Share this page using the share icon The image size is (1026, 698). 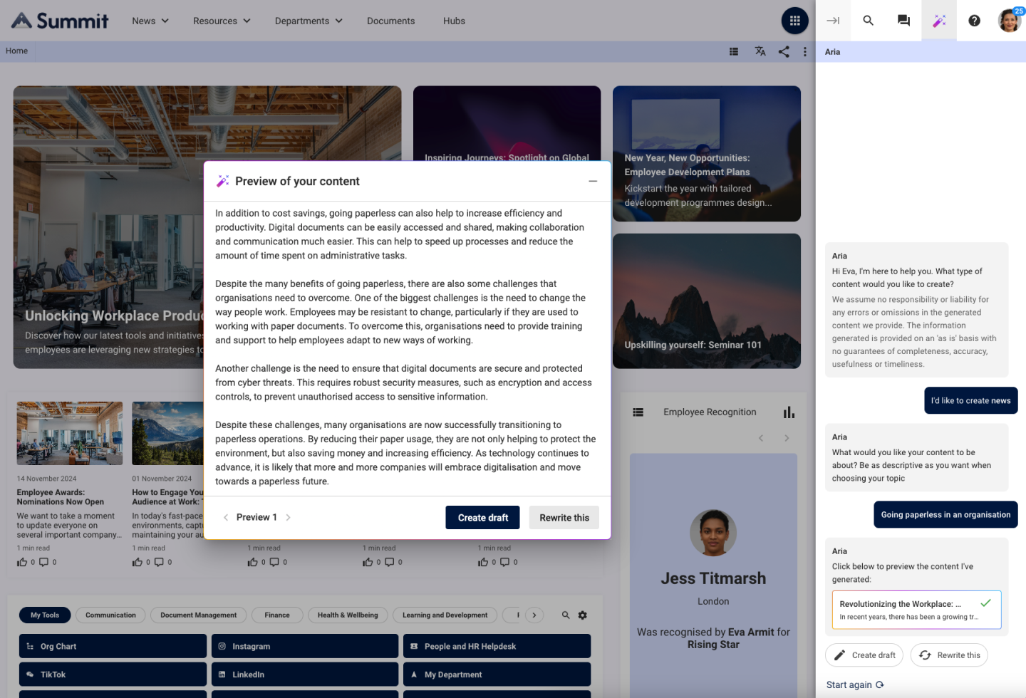tap(784, 51)
